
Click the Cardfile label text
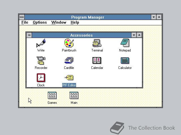(x=69, y=68)
